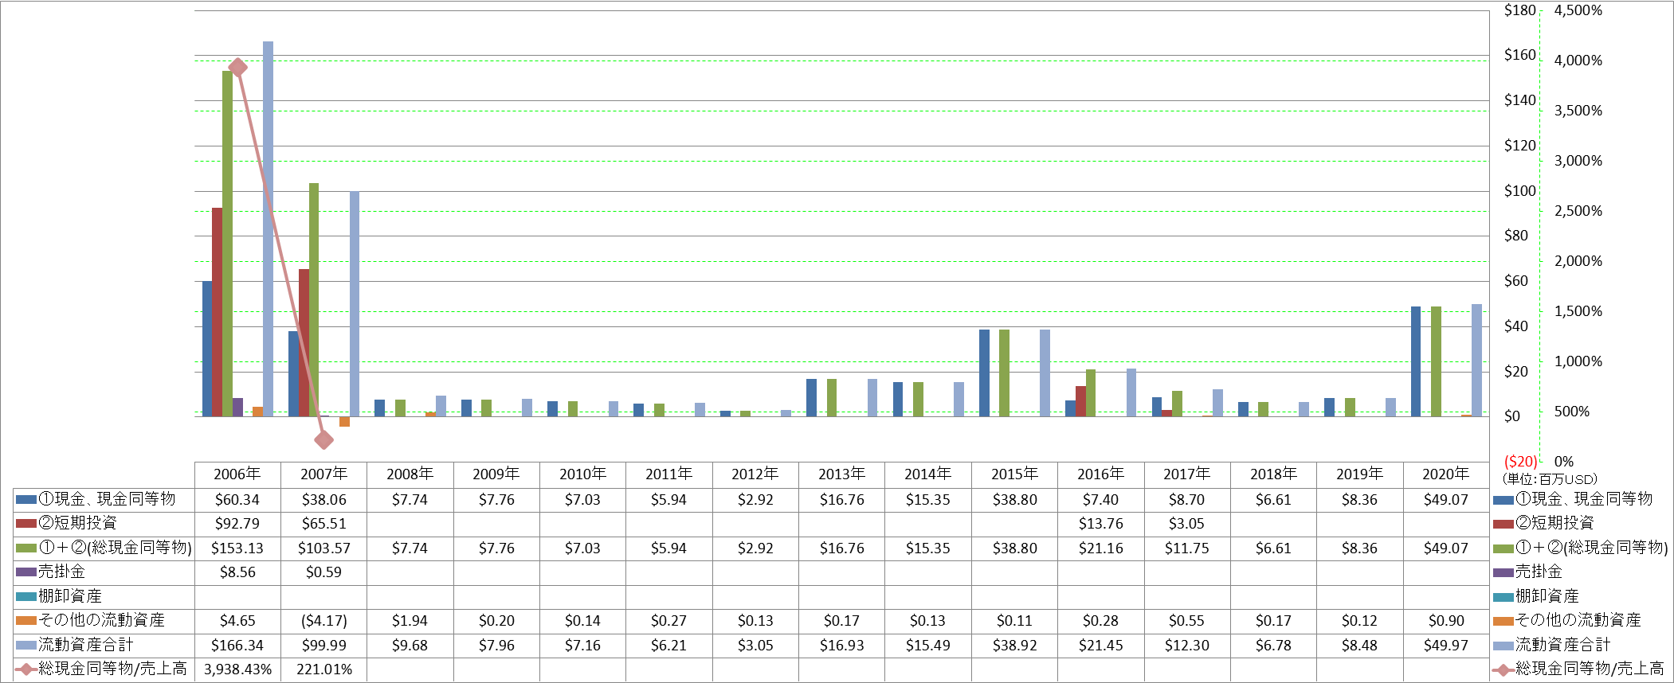Click the 221.01% ratio cell
This screenshot has height=683, width=1674.
tap(323, 669)
